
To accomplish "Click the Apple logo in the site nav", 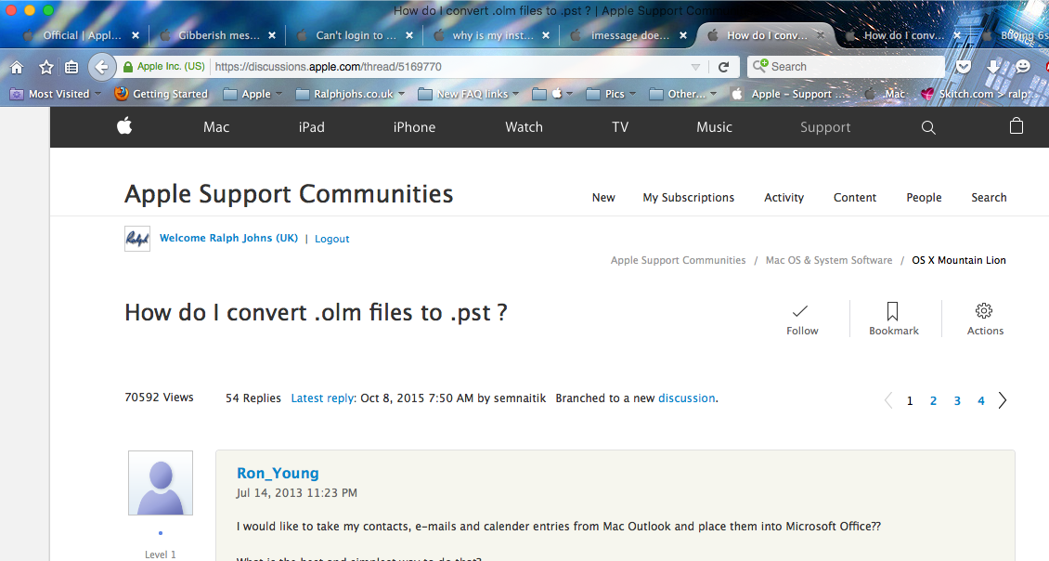I will pyautogui.click(x=124, y=126).
